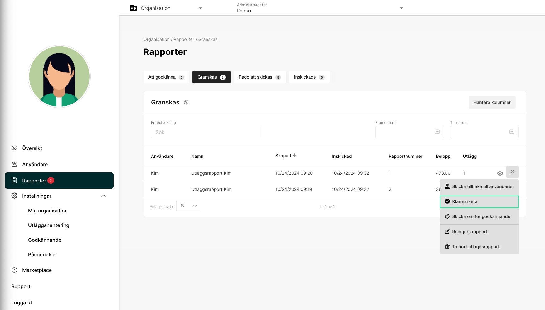This screenshot has height=310, width=545.
Task: Open the Till datum calendar picker icon
Action: (512, 132)
